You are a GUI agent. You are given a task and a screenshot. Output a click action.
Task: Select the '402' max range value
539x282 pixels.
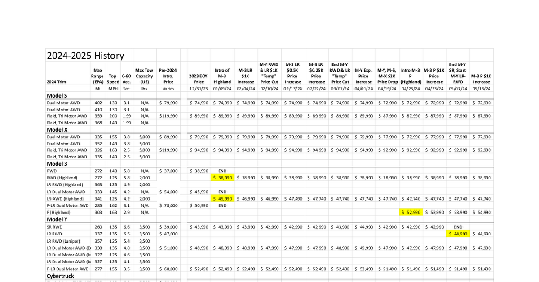pos(97,103)
